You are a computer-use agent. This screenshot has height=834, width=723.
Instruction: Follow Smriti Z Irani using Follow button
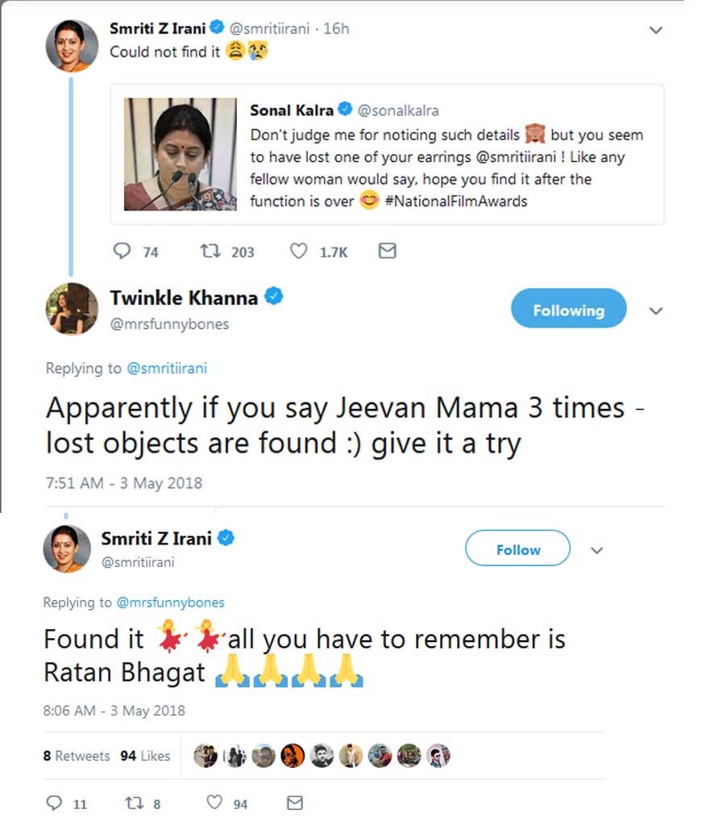pyautogui.click(x=517, y=548)
